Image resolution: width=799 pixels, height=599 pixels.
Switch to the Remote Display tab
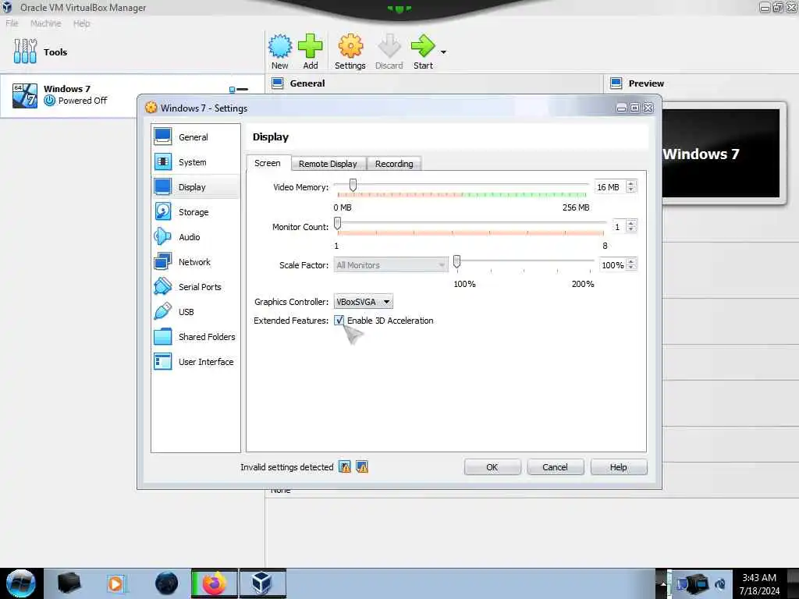328,164
